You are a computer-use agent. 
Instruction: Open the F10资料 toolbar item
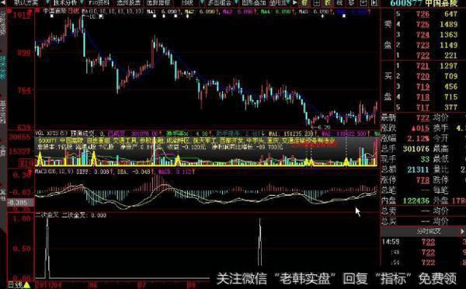pos(99,2)
